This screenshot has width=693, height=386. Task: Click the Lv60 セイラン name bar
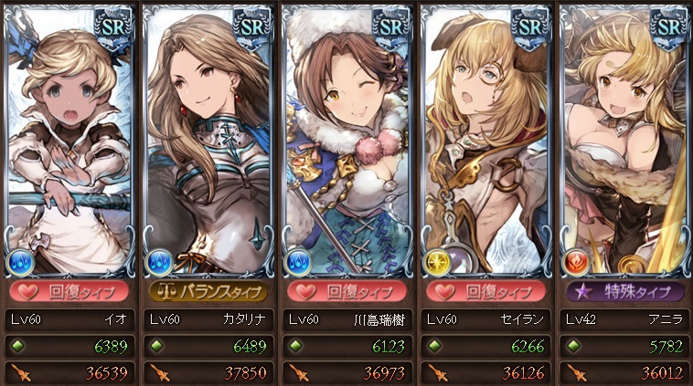486,319
